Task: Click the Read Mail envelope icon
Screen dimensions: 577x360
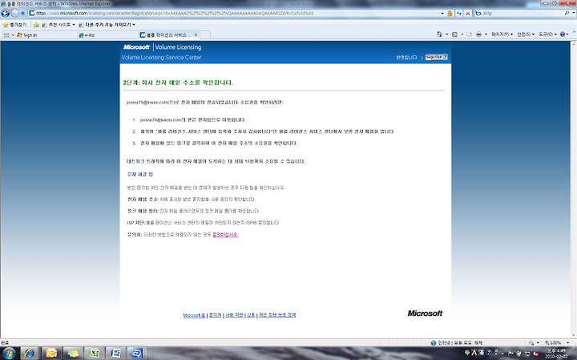Action: [469, 34]
